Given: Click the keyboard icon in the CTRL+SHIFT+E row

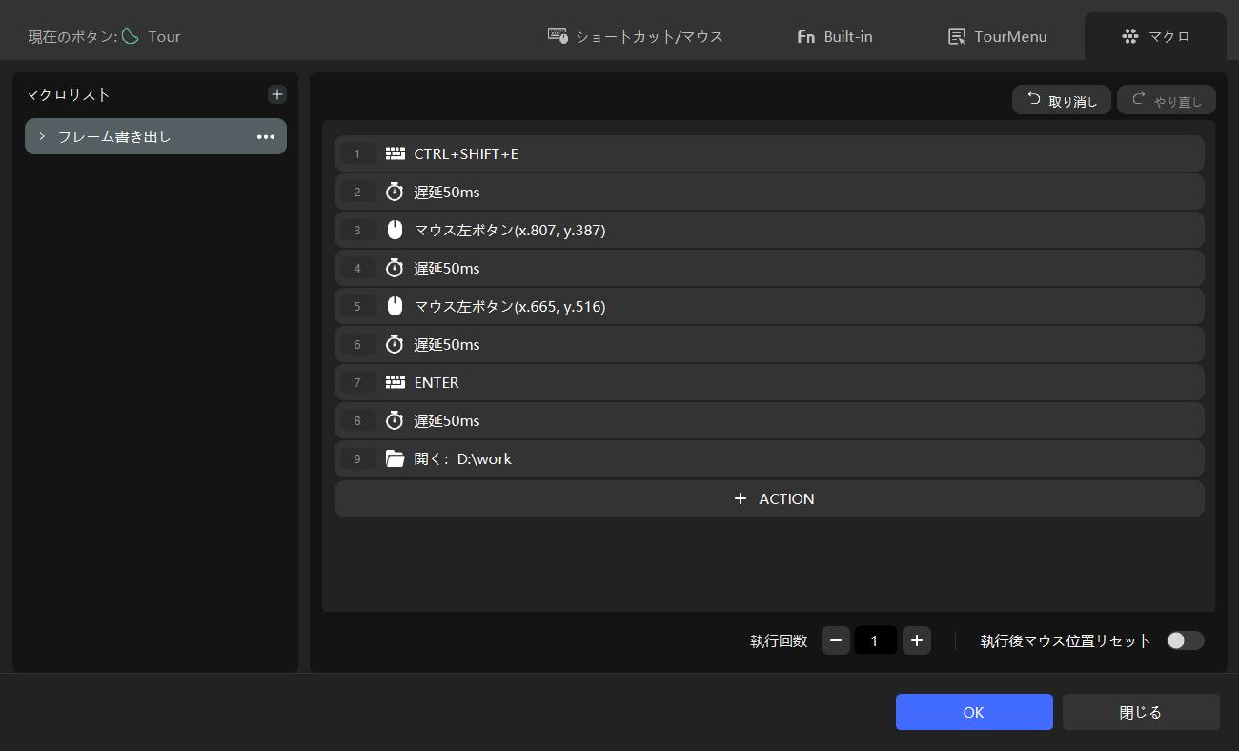Looking at the screenshot, I should tap(395, 153).
